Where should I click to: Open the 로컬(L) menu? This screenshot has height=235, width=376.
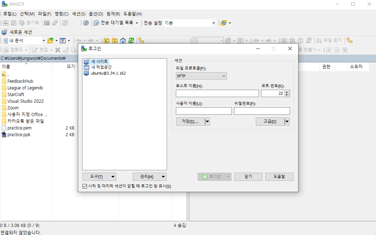tap(10, 14)
